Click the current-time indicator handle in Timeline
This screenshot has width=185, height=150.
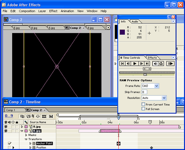point(118,117)
